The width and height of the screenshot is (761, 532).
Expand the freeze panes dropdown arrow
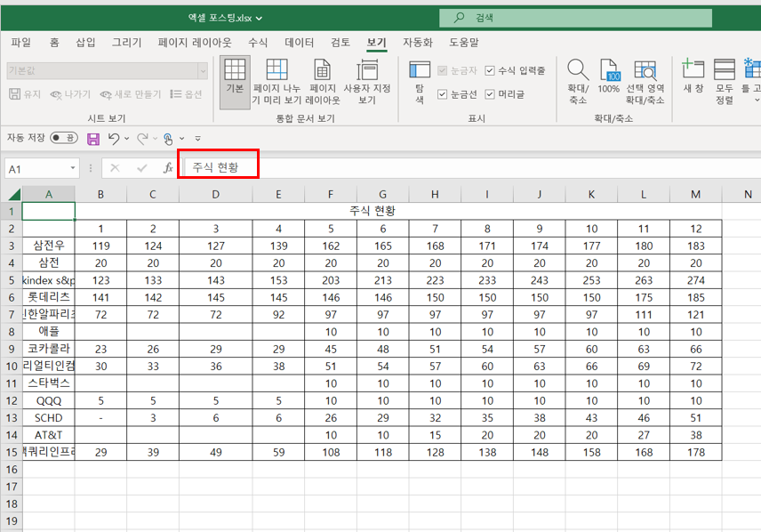click(757, 101)
